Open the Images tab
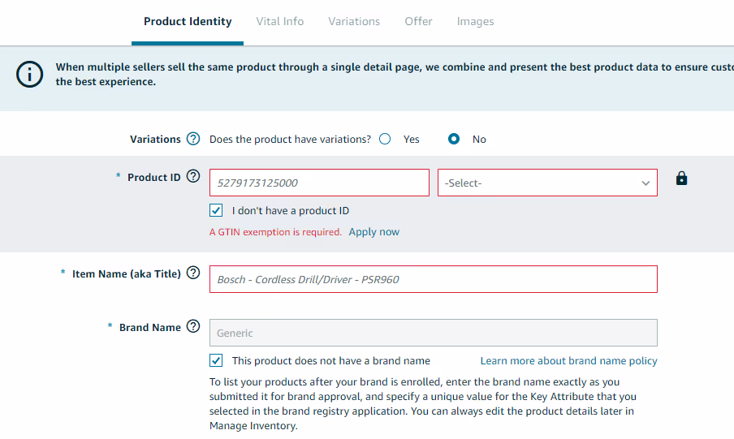 [x=475, y=21]
